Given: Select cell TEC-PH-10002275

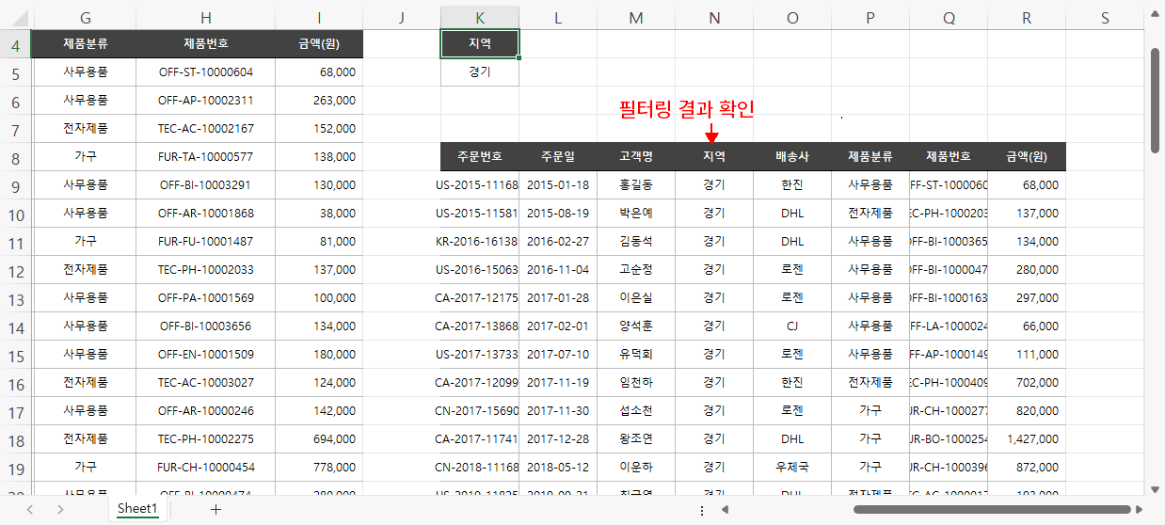Looking at the screenshot, I should (x=205, y=438).
